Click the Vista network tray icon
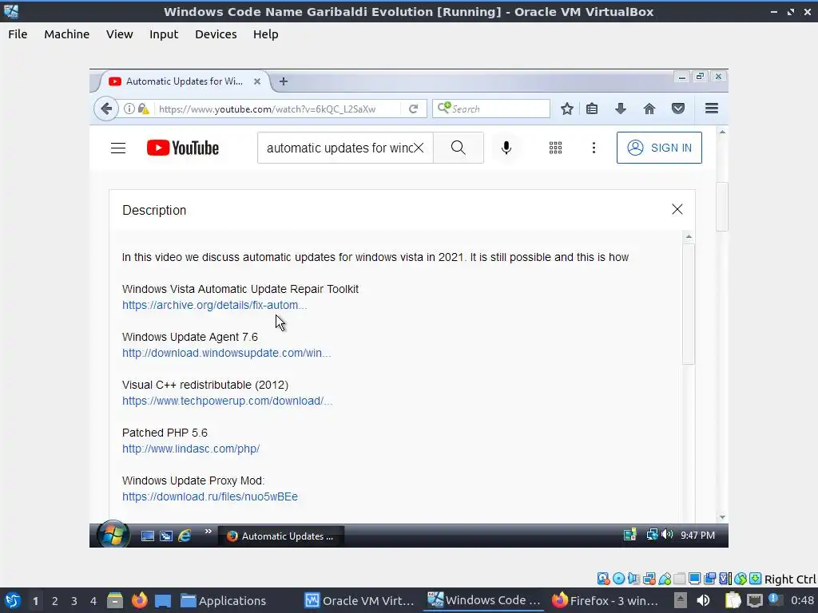 pos(652,535)
